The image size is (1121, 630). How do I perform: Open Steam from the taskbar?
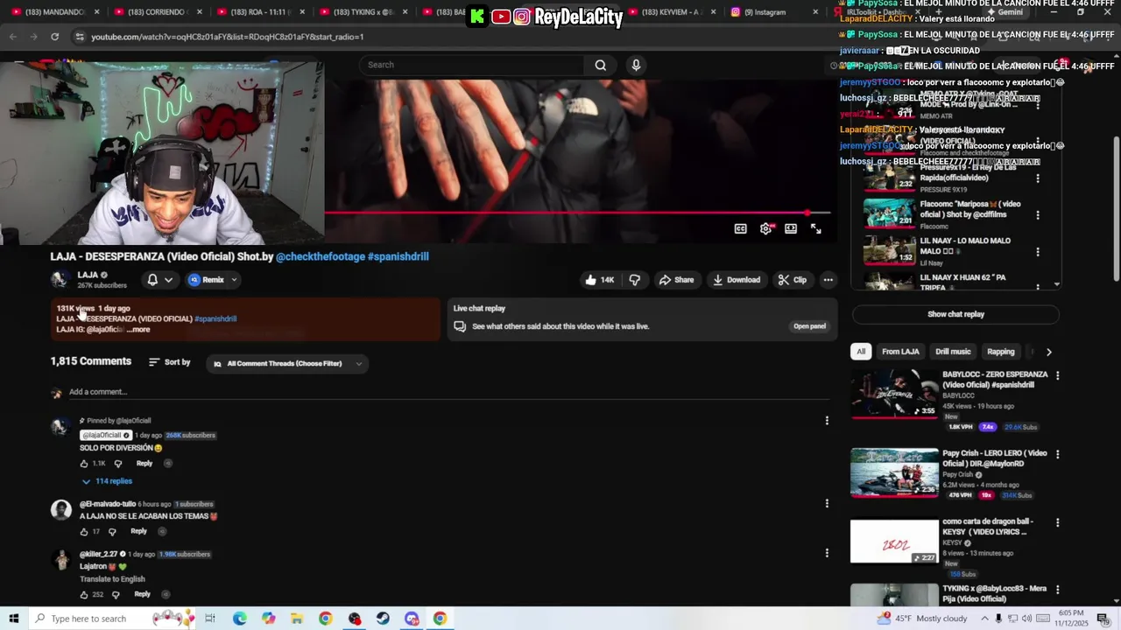(383, 619)
